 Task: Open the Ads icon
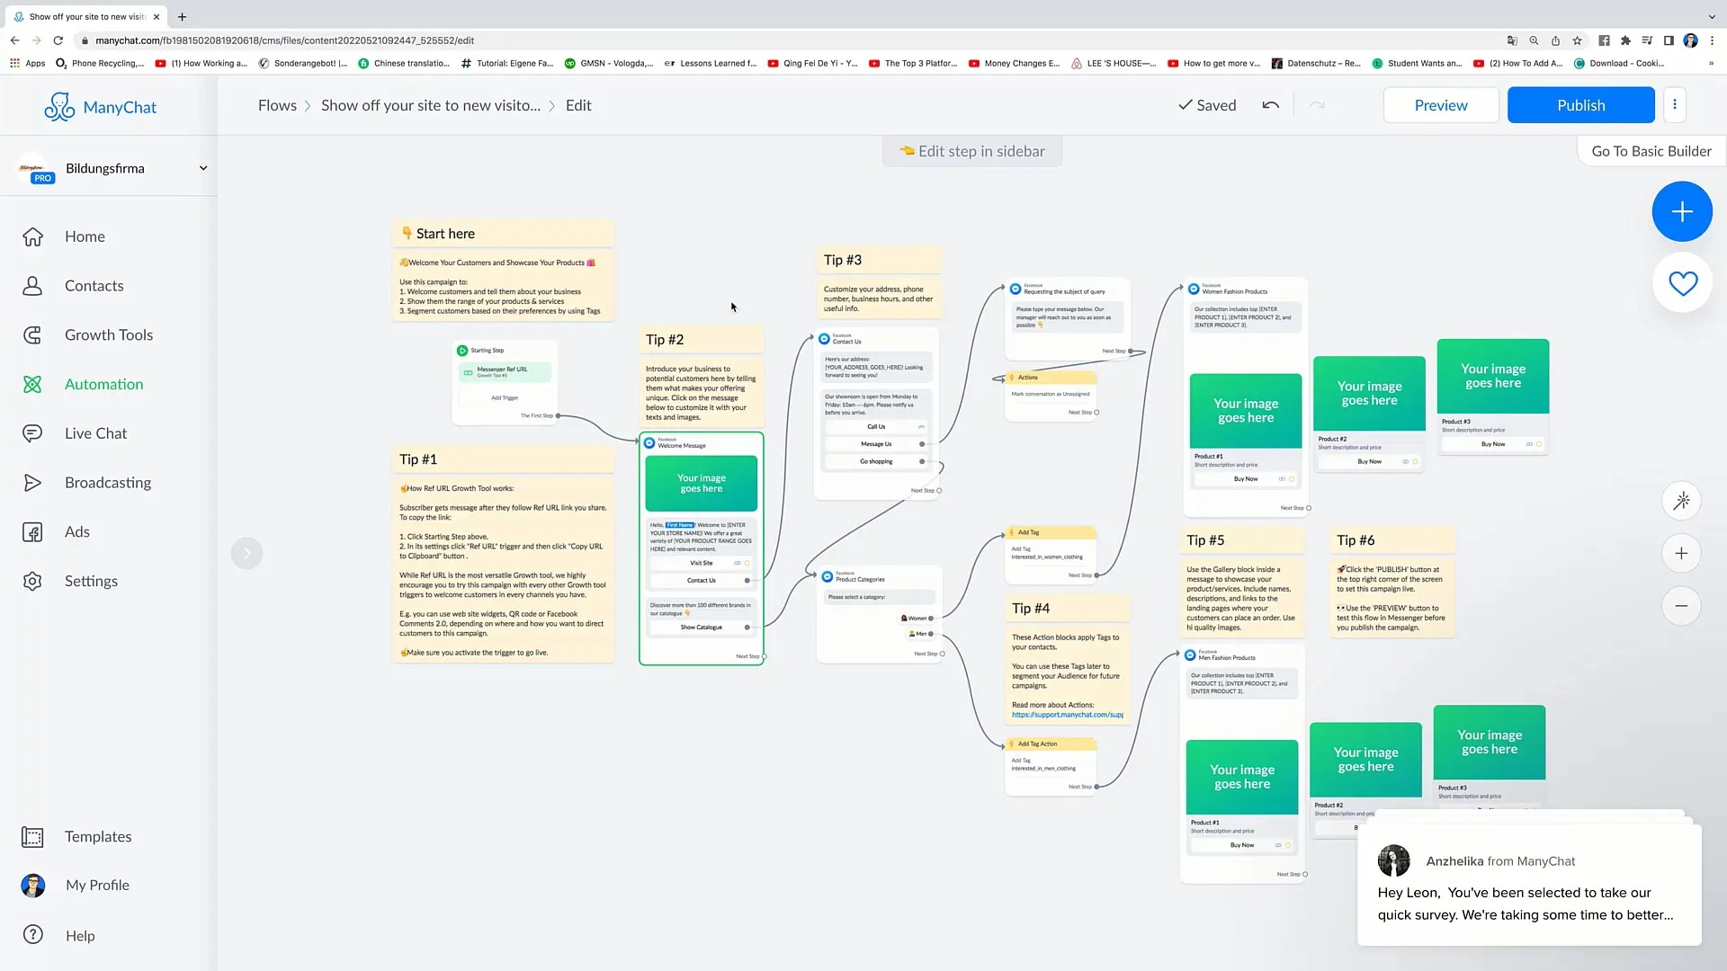click(32, 532)
